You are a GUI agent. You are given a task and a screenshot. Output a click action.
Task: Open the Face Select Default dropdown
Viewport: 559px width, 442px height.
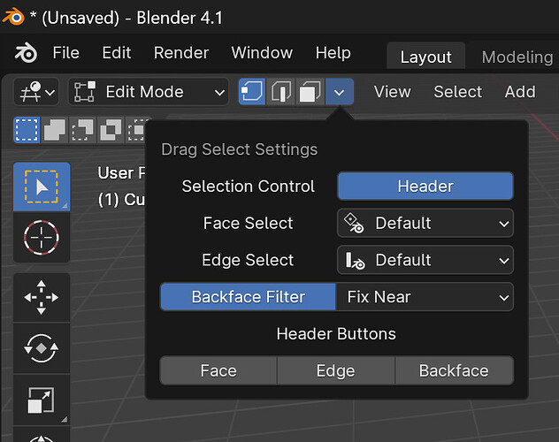click(x=425, y=224)
